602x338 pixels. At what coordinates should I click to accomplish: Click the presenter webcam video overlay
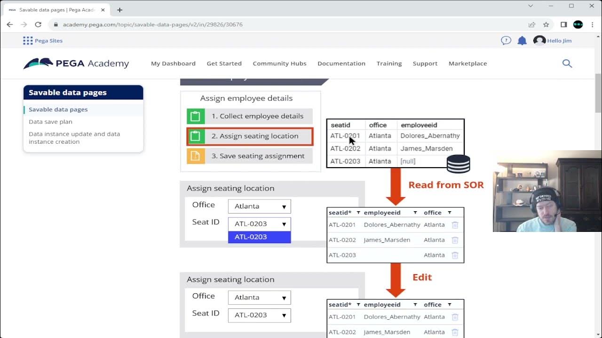point(547,191)
